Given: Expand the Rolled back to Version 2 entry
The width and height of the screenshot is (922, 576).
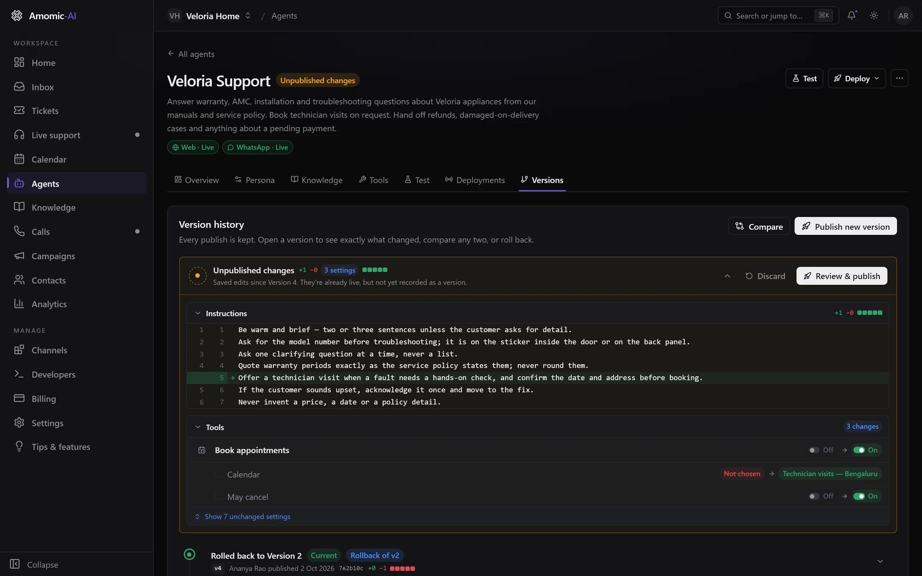Looking at the screenshot, I should tap(880, 561).
